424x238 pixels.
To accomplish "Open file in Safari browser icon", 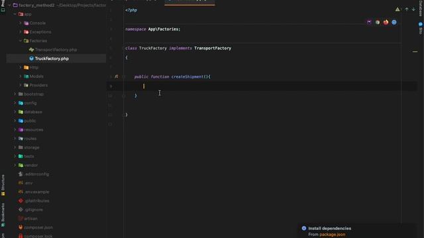I will point(394,22).
